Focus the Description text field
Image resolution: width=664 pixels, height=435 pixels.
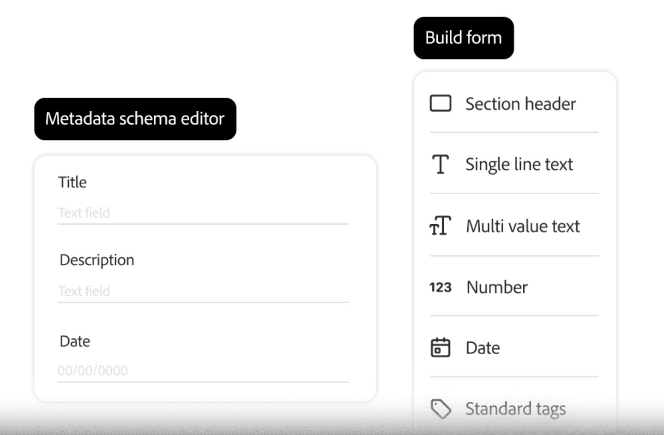click(x=203, y=292)
